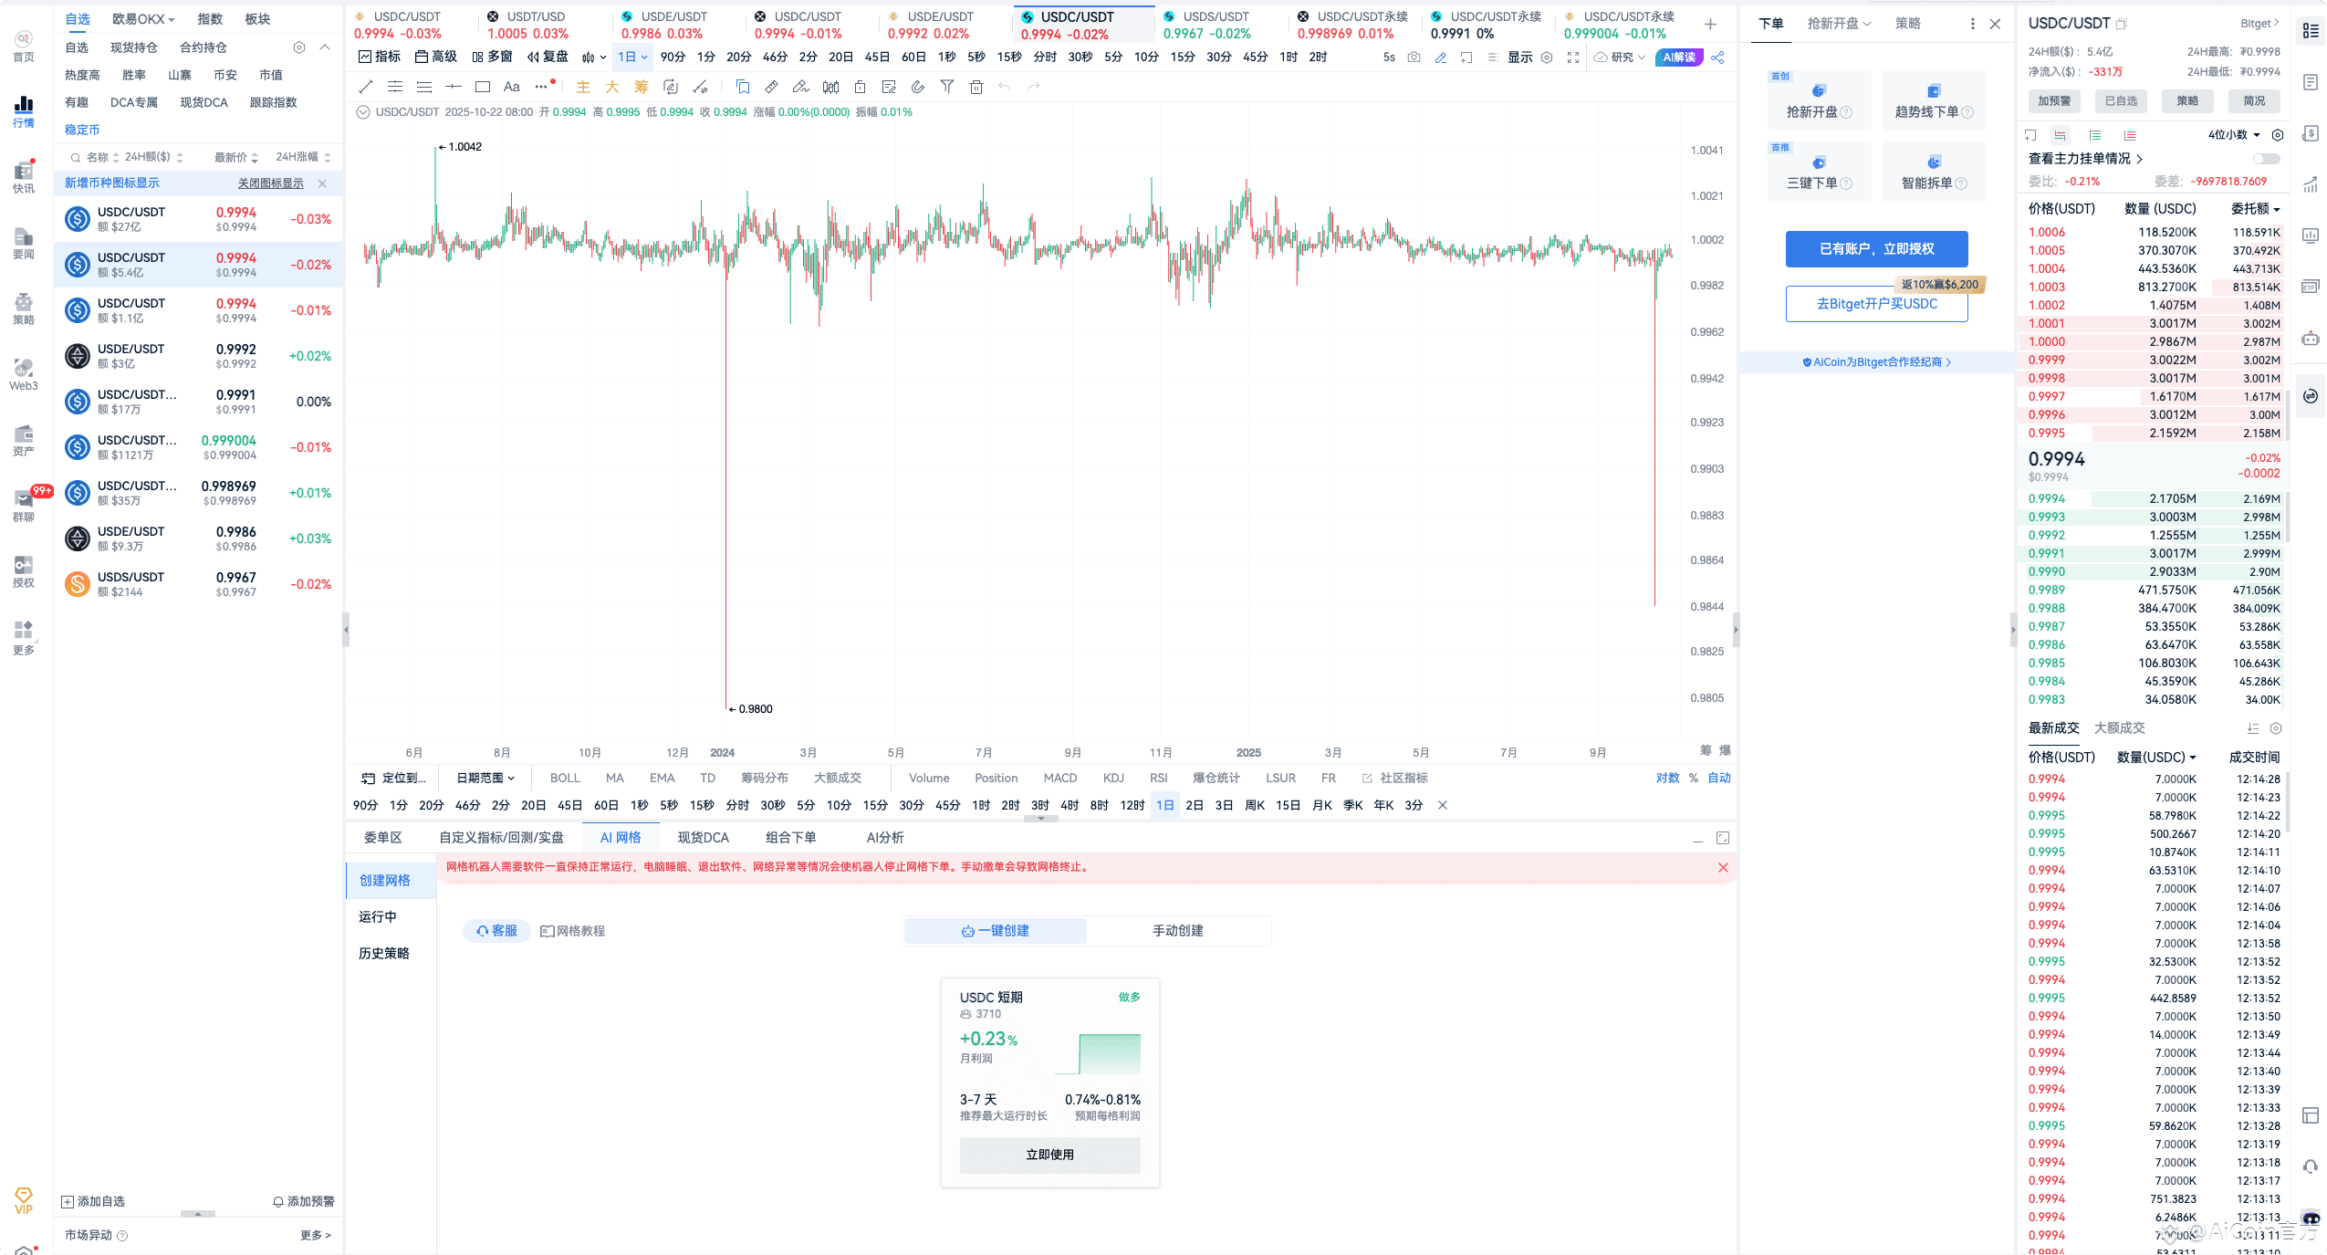
Task: Open the filter funnel tool
Action: click(947, 87)
